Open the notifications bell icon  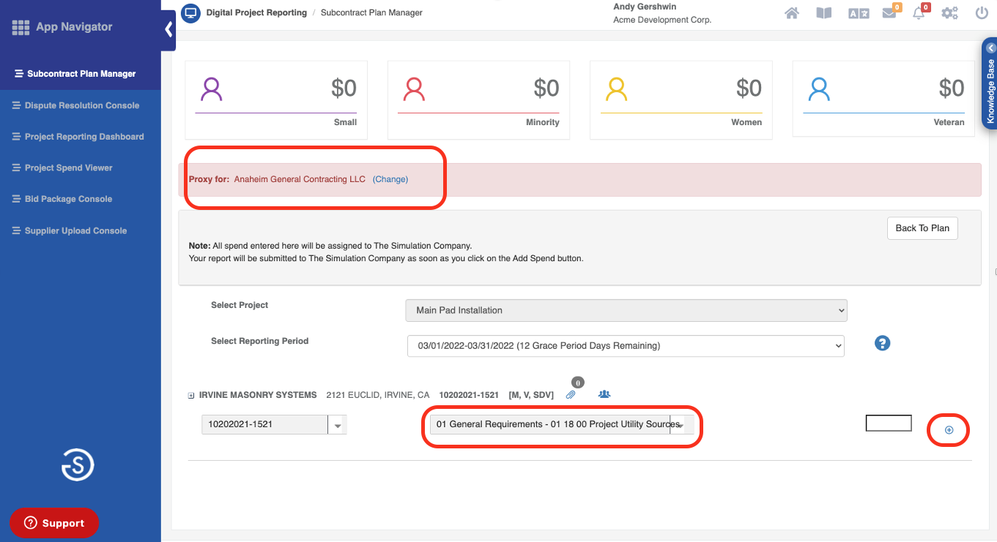920,12
